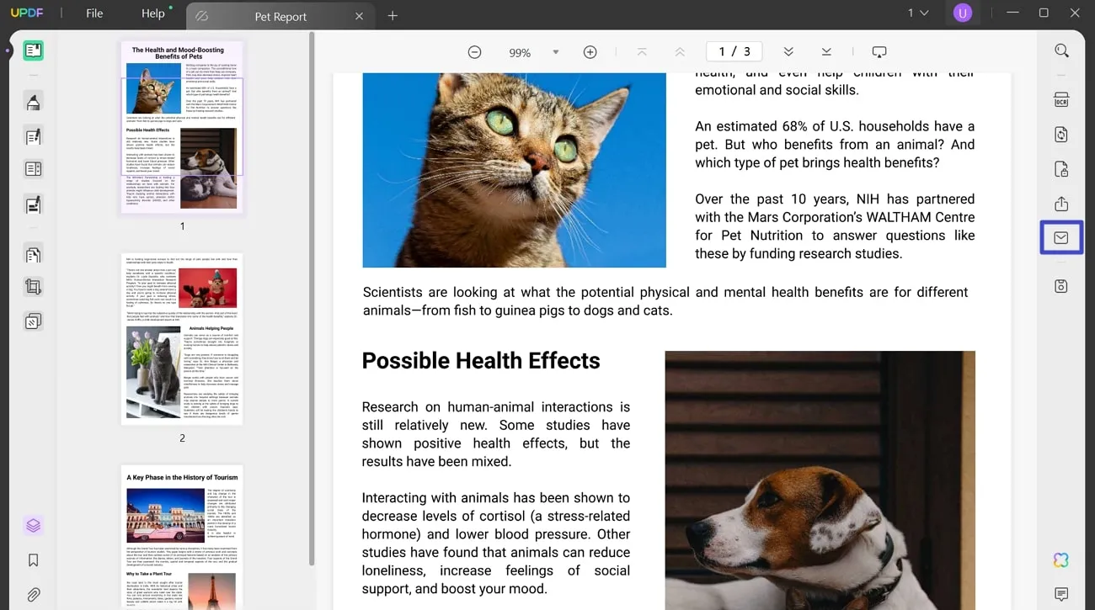The height and width of the screenshot is (610, 1095).
Task: Open the Reader mode in left sidebar
Action: (34, 50)
